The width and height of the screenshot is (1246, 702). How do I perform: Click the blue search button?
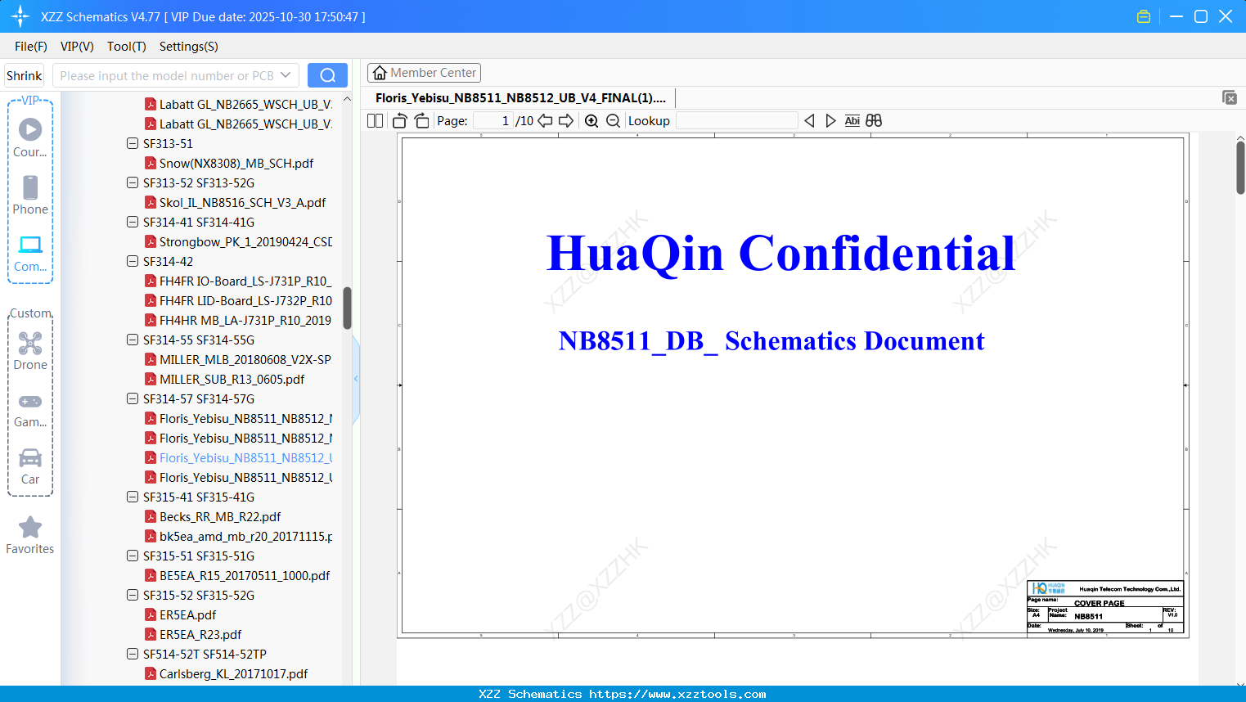tap(327, 75)
